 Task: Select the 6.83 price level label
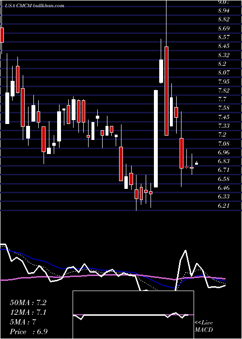click(224, 161)
